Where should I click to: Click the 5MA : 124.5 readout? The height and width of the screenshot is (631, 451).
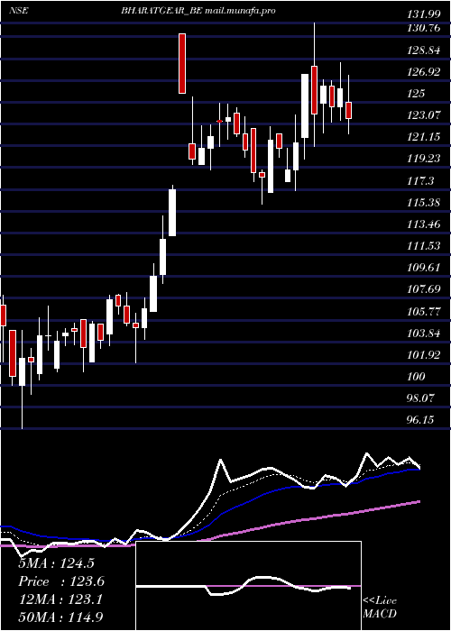point(56,563)
